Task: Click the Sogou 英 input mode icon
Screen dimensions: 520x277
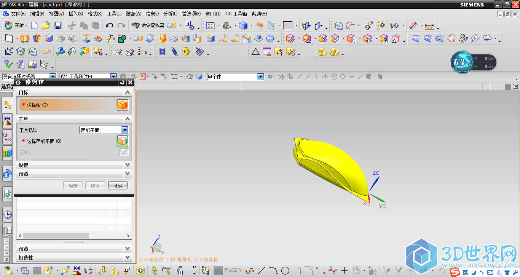Action: 465,272
